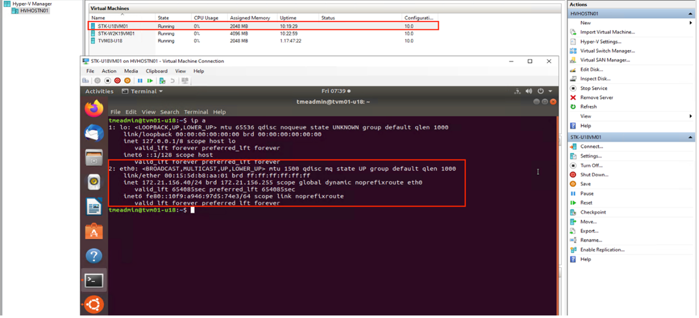
Task: Click Remove Server action
Action: pos(596,98)
